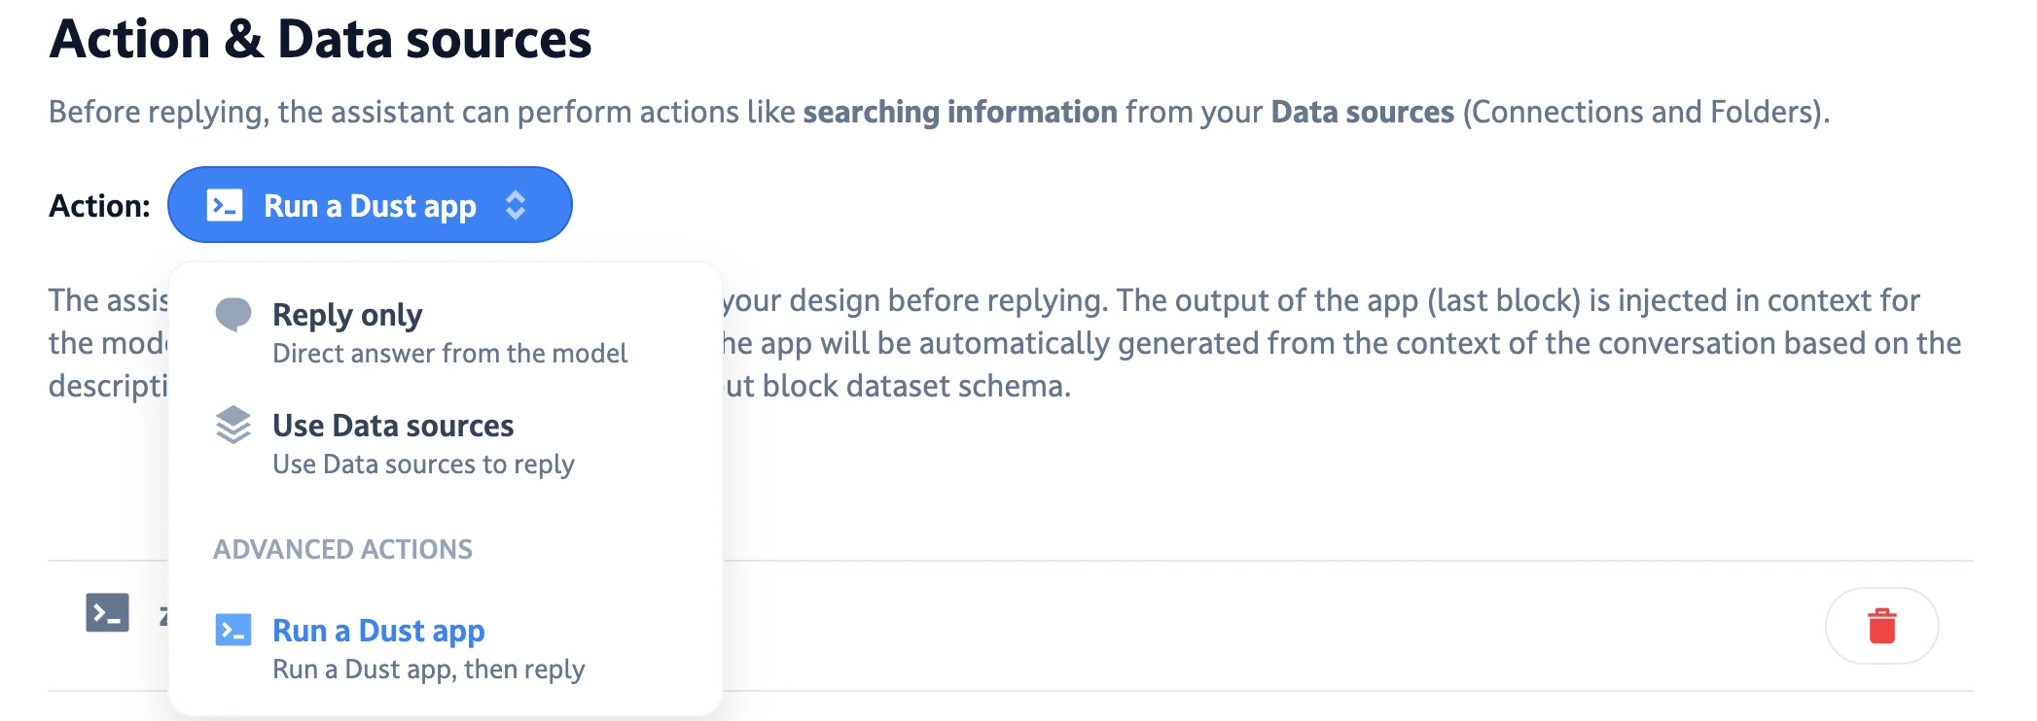Select the Reply only action
2037x721 pixels.
coord(347,315)
